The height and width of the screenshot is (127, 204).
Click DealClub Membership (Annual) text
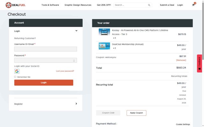(x=128, y=44)
